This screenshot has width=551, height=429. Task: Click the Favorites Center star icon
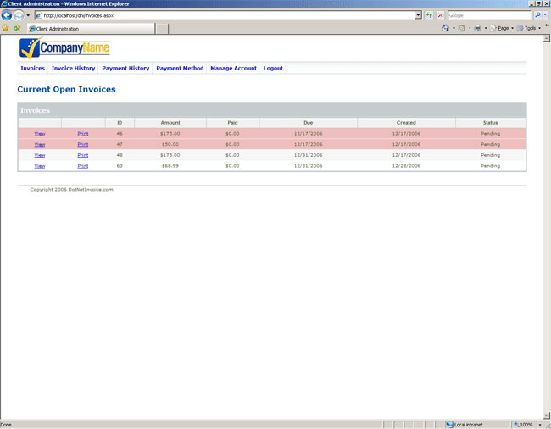click(x=6, y=28)
